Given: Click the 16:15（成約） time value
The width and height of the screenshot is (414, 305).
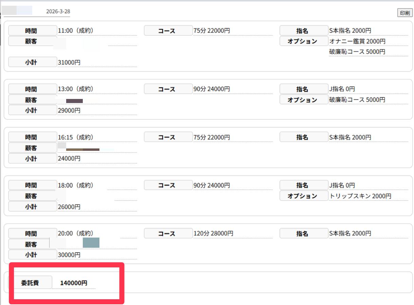Looking at the screenshot, I should pos(76,137).
